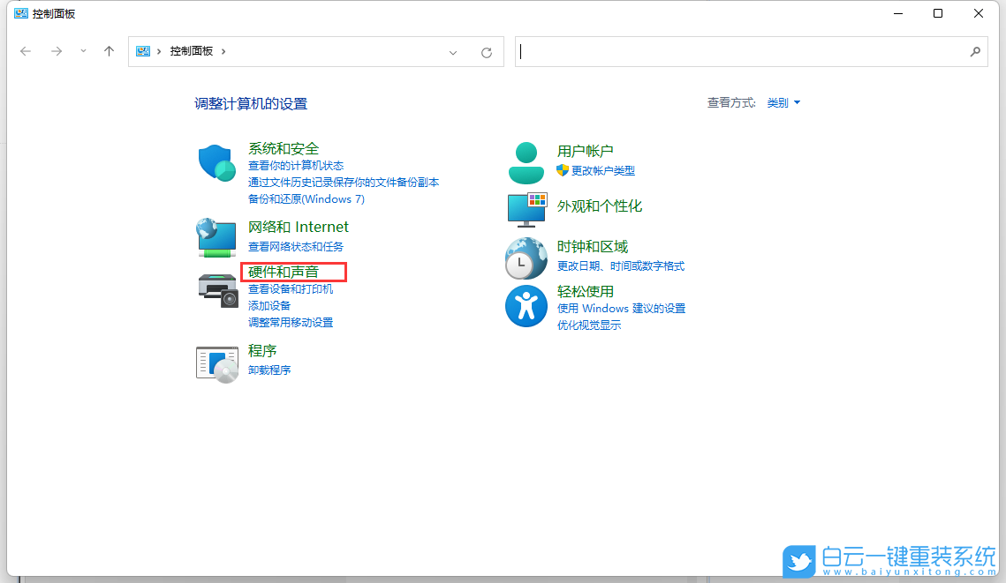
Task: Click the 卸载程序 link
Action: [269, 369]
